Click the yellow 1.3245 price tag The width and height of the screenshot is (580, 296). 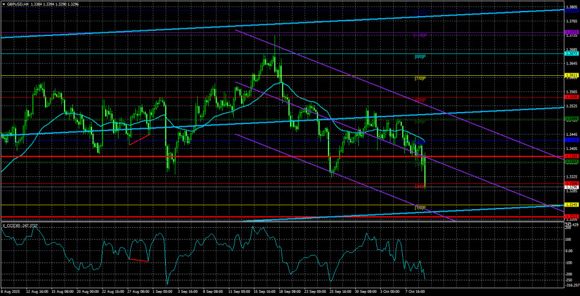[x=570, y=205]
